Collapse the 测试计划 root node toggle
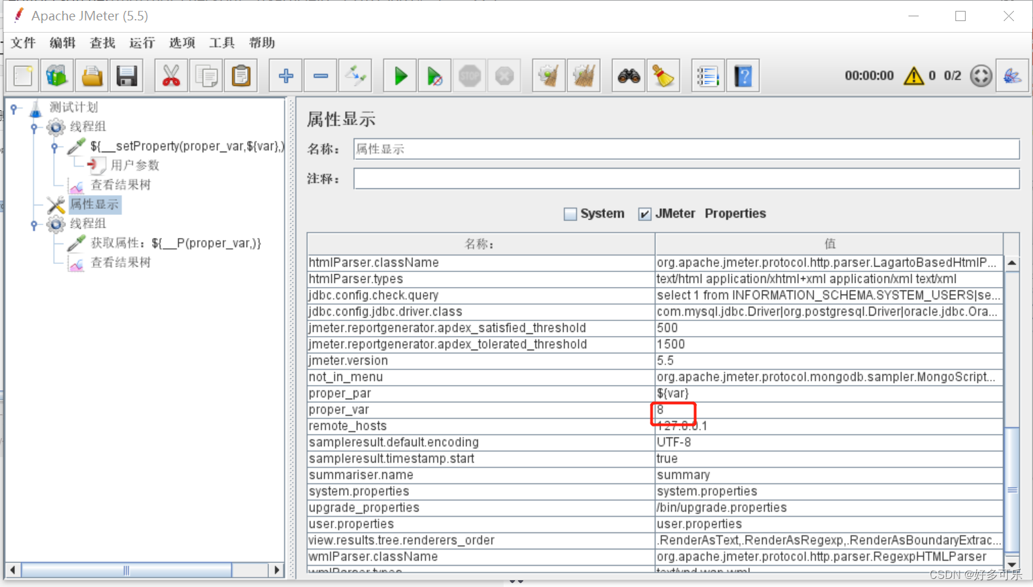Screen dimensions: 1033x587 14,108
